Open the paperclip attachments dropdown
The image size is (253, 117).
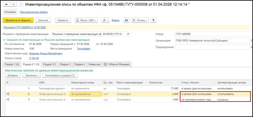105,20
